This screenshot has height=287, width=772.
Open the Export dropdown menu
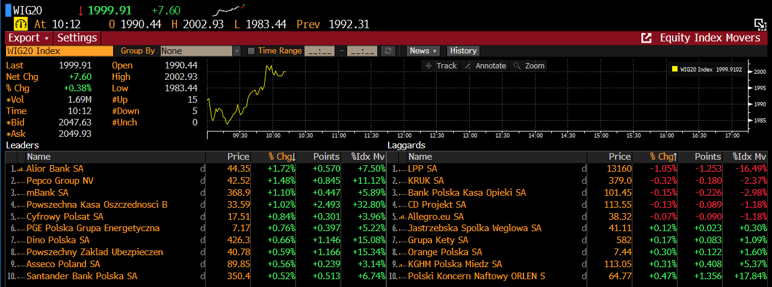click(29, 38)
